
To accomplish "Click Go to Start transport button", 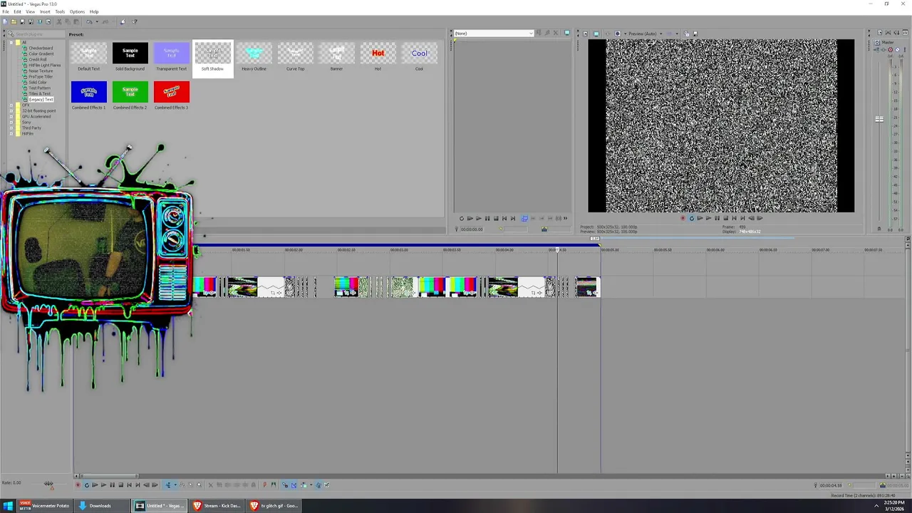I will click(129, 485).
